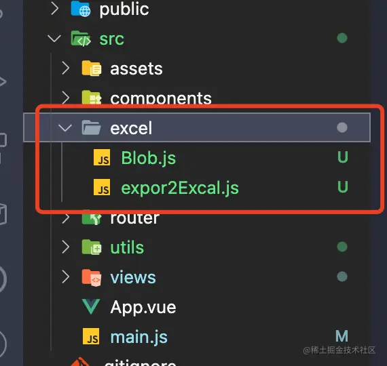The width and height of the screenshot is (387, 366).
Task: Click the src code folder icon
Action: coord(81,39)
